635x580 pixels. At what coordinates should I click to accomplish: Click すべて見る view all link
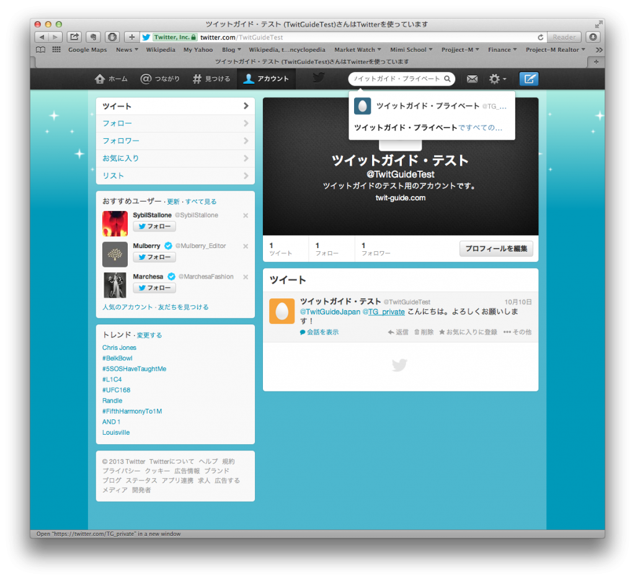(201, 202)
